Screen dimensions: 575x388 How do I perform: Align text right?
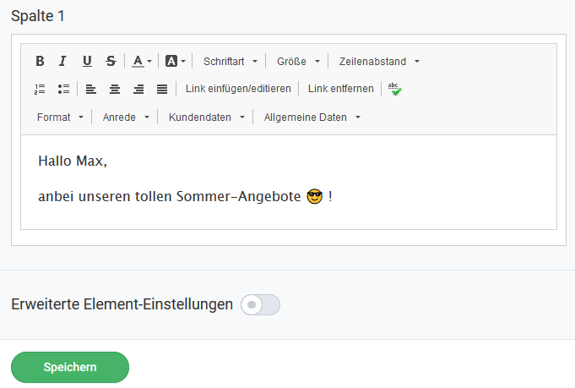coord(138,89)
